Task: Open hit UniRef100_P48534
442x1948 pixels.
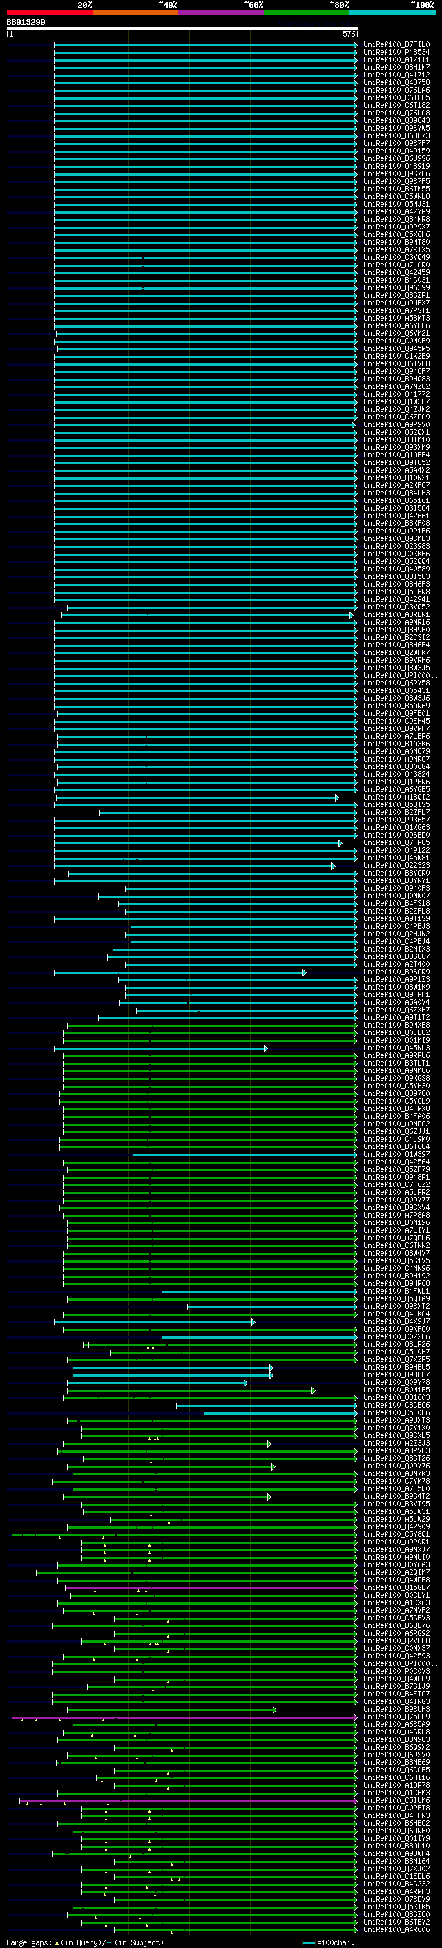Action: pyautogui.click(x=396, y=53)
